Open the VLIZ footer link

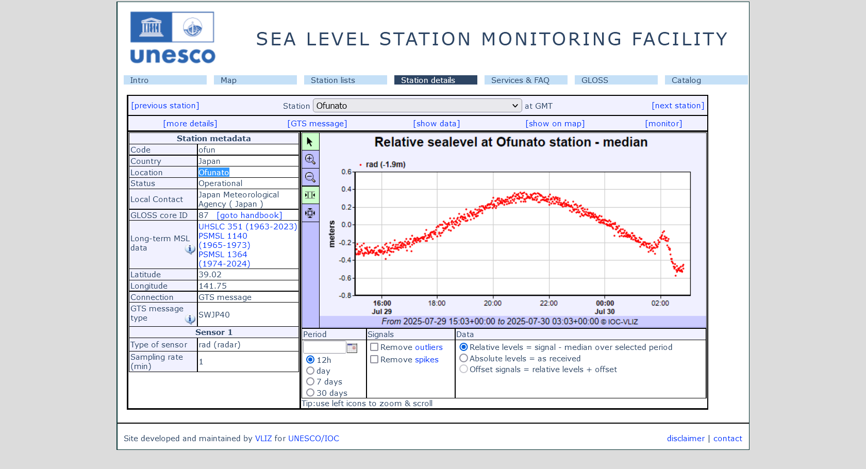(x=263, y=439)
